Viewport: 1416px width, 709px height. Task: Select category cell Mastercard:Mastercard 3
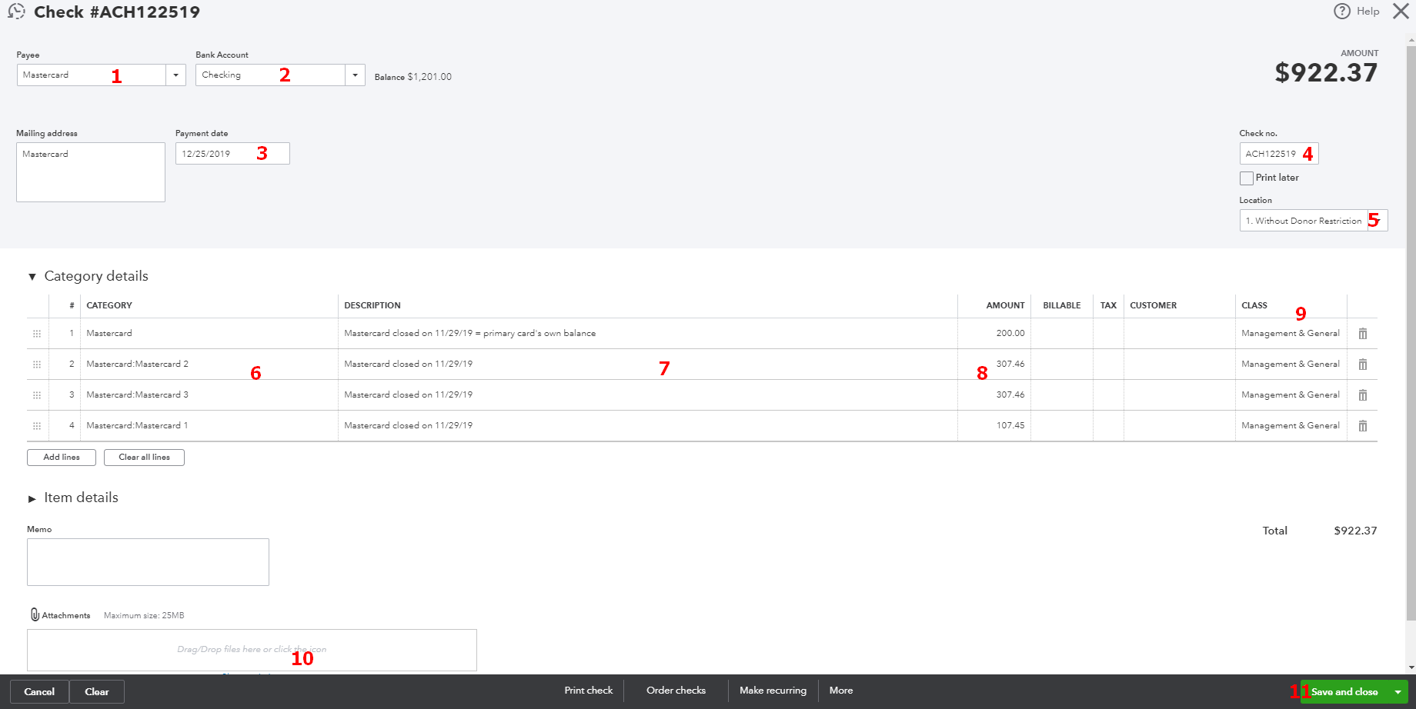tap(209, 394)
